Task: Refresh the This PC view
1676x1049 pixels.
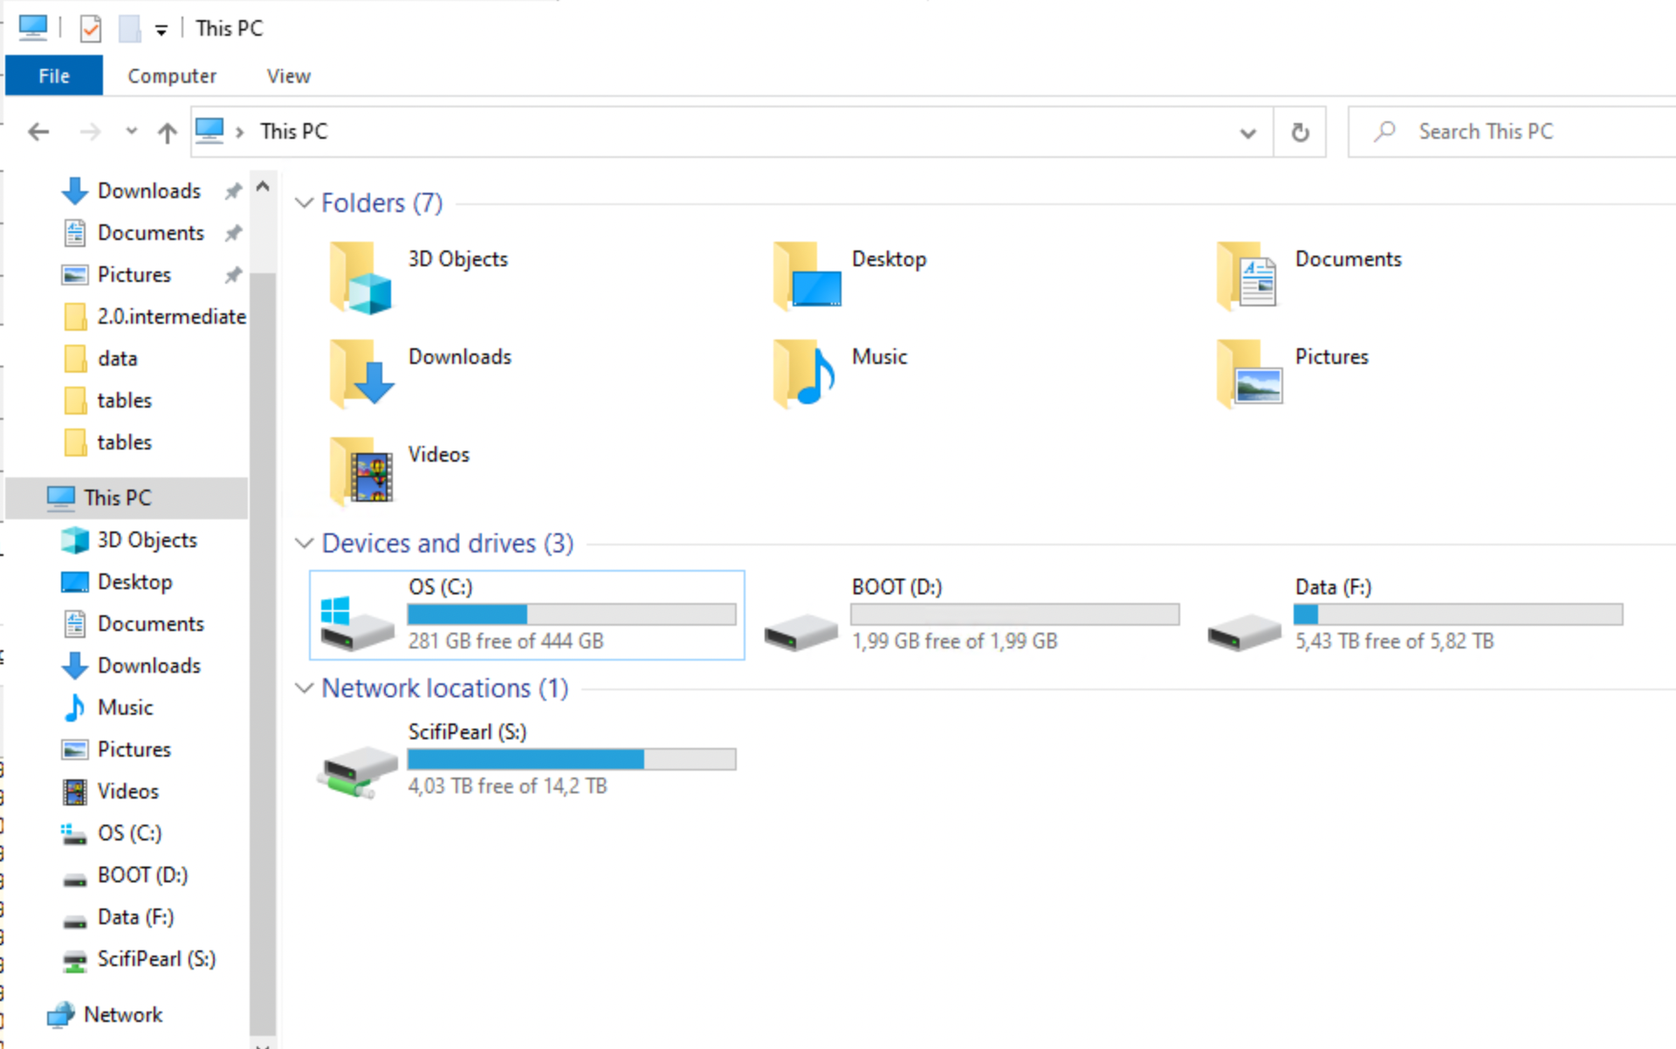Action: tap(1300, 132)
